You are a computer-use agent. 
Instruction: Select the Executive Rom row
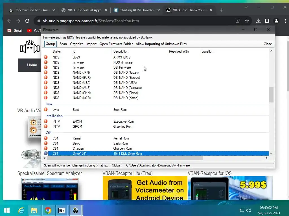156,121
